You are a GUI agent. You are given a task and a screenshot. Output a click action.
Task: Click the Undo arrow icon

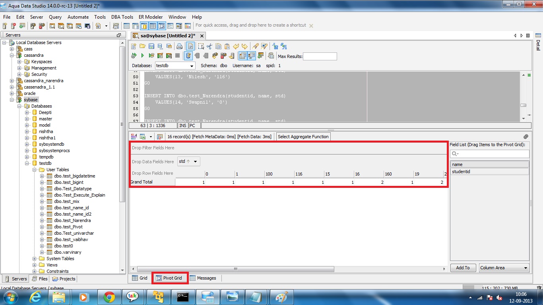coord(236,46)
